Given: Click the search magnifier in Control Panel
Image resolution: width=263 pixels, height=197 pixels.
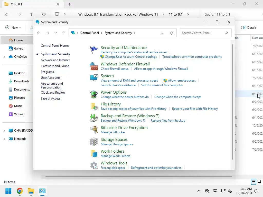Looking at the screenshot, I should (226, 33).
